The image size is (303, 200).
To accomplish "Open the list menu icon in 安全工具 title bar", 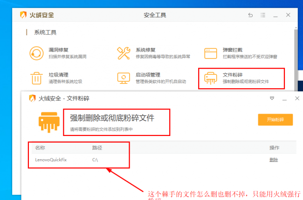I will tap(263, 15).
